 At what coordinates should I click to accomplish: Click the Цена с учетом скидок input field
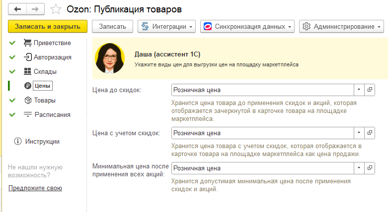point(262,133)
